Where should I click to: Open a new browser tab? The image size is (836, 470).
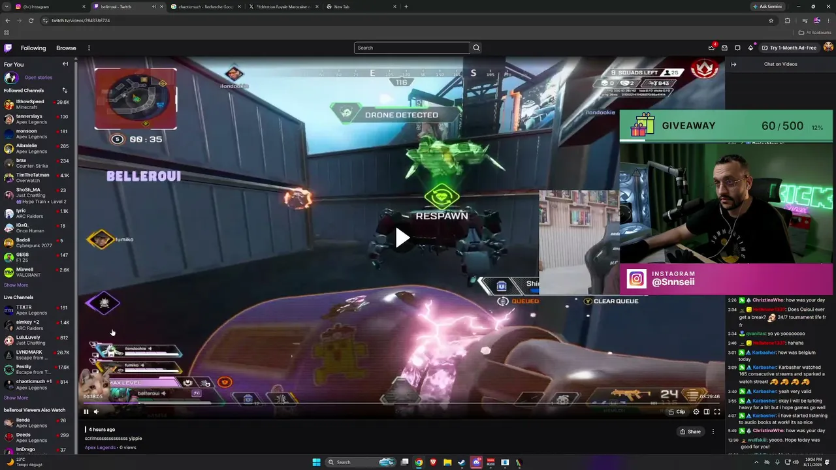pyautogui.click(x=406, y=7)
